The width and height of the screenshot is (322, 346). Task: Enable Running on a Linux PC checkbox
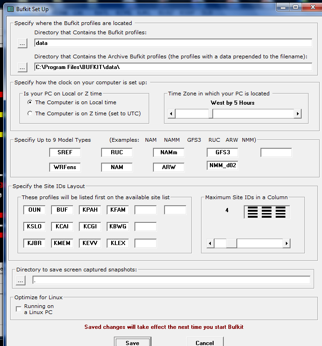19,309
